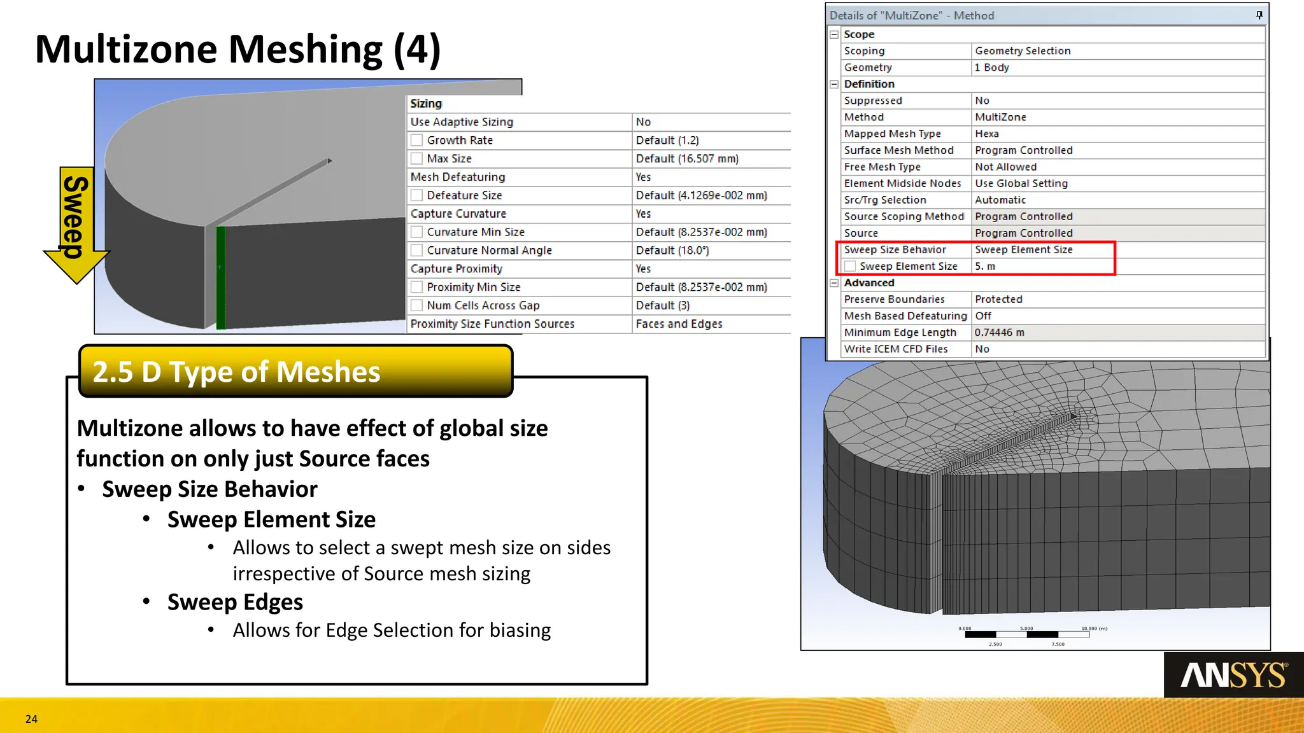Check the Defeature Size box
The height and width of the screenshot is (733, 1304).
(416, 195)
